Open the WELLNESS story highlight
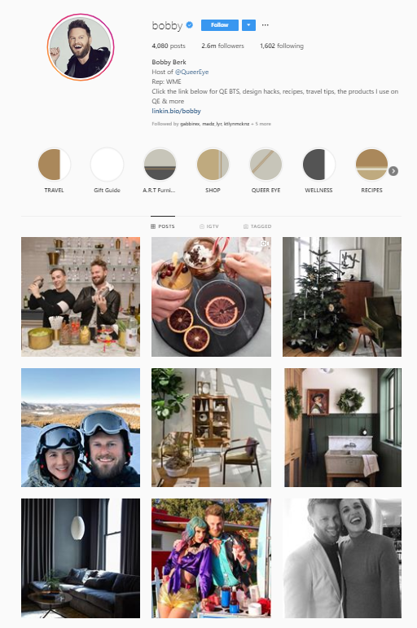Viewport: 417px width, 628px height. click(x=318, y=165)
